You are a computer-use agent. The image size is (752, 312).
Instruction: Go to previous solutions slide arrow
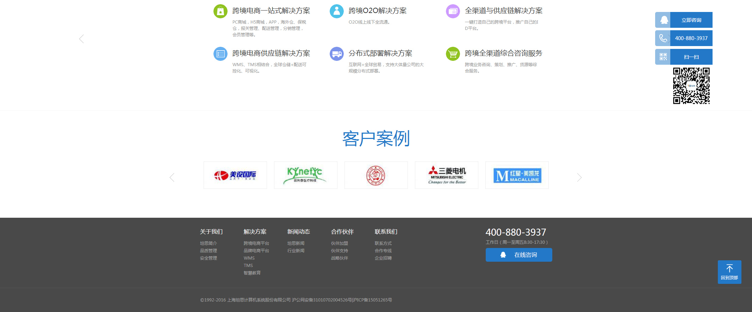point(81,39)
